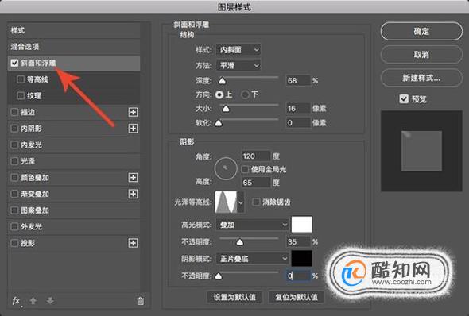This screenshot has width=469, height=316.
Task: Click the black shadow color swatch
Action: (x=301, y=258)
